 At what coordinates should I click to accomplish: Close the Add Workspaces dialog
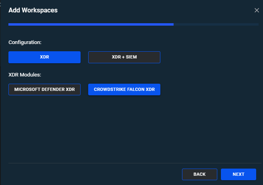(257, 10)
